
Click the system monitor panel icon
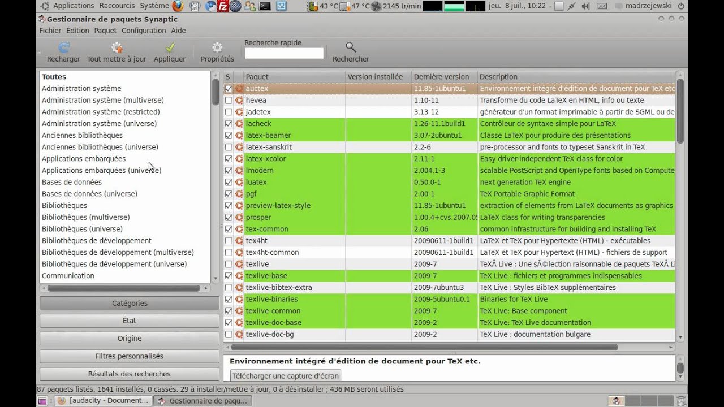pos(281,6)
